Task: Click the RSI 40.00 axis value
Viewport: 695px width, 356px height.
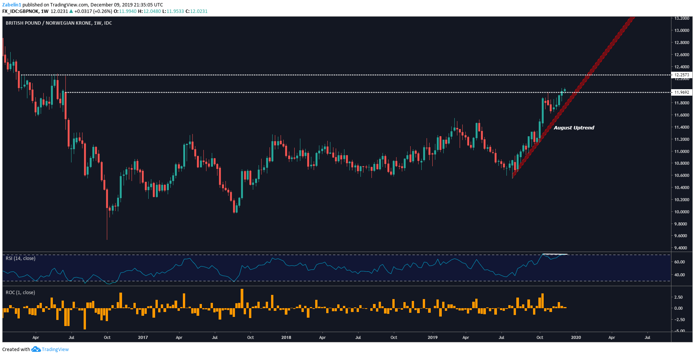Action: [x=679, y=275]
